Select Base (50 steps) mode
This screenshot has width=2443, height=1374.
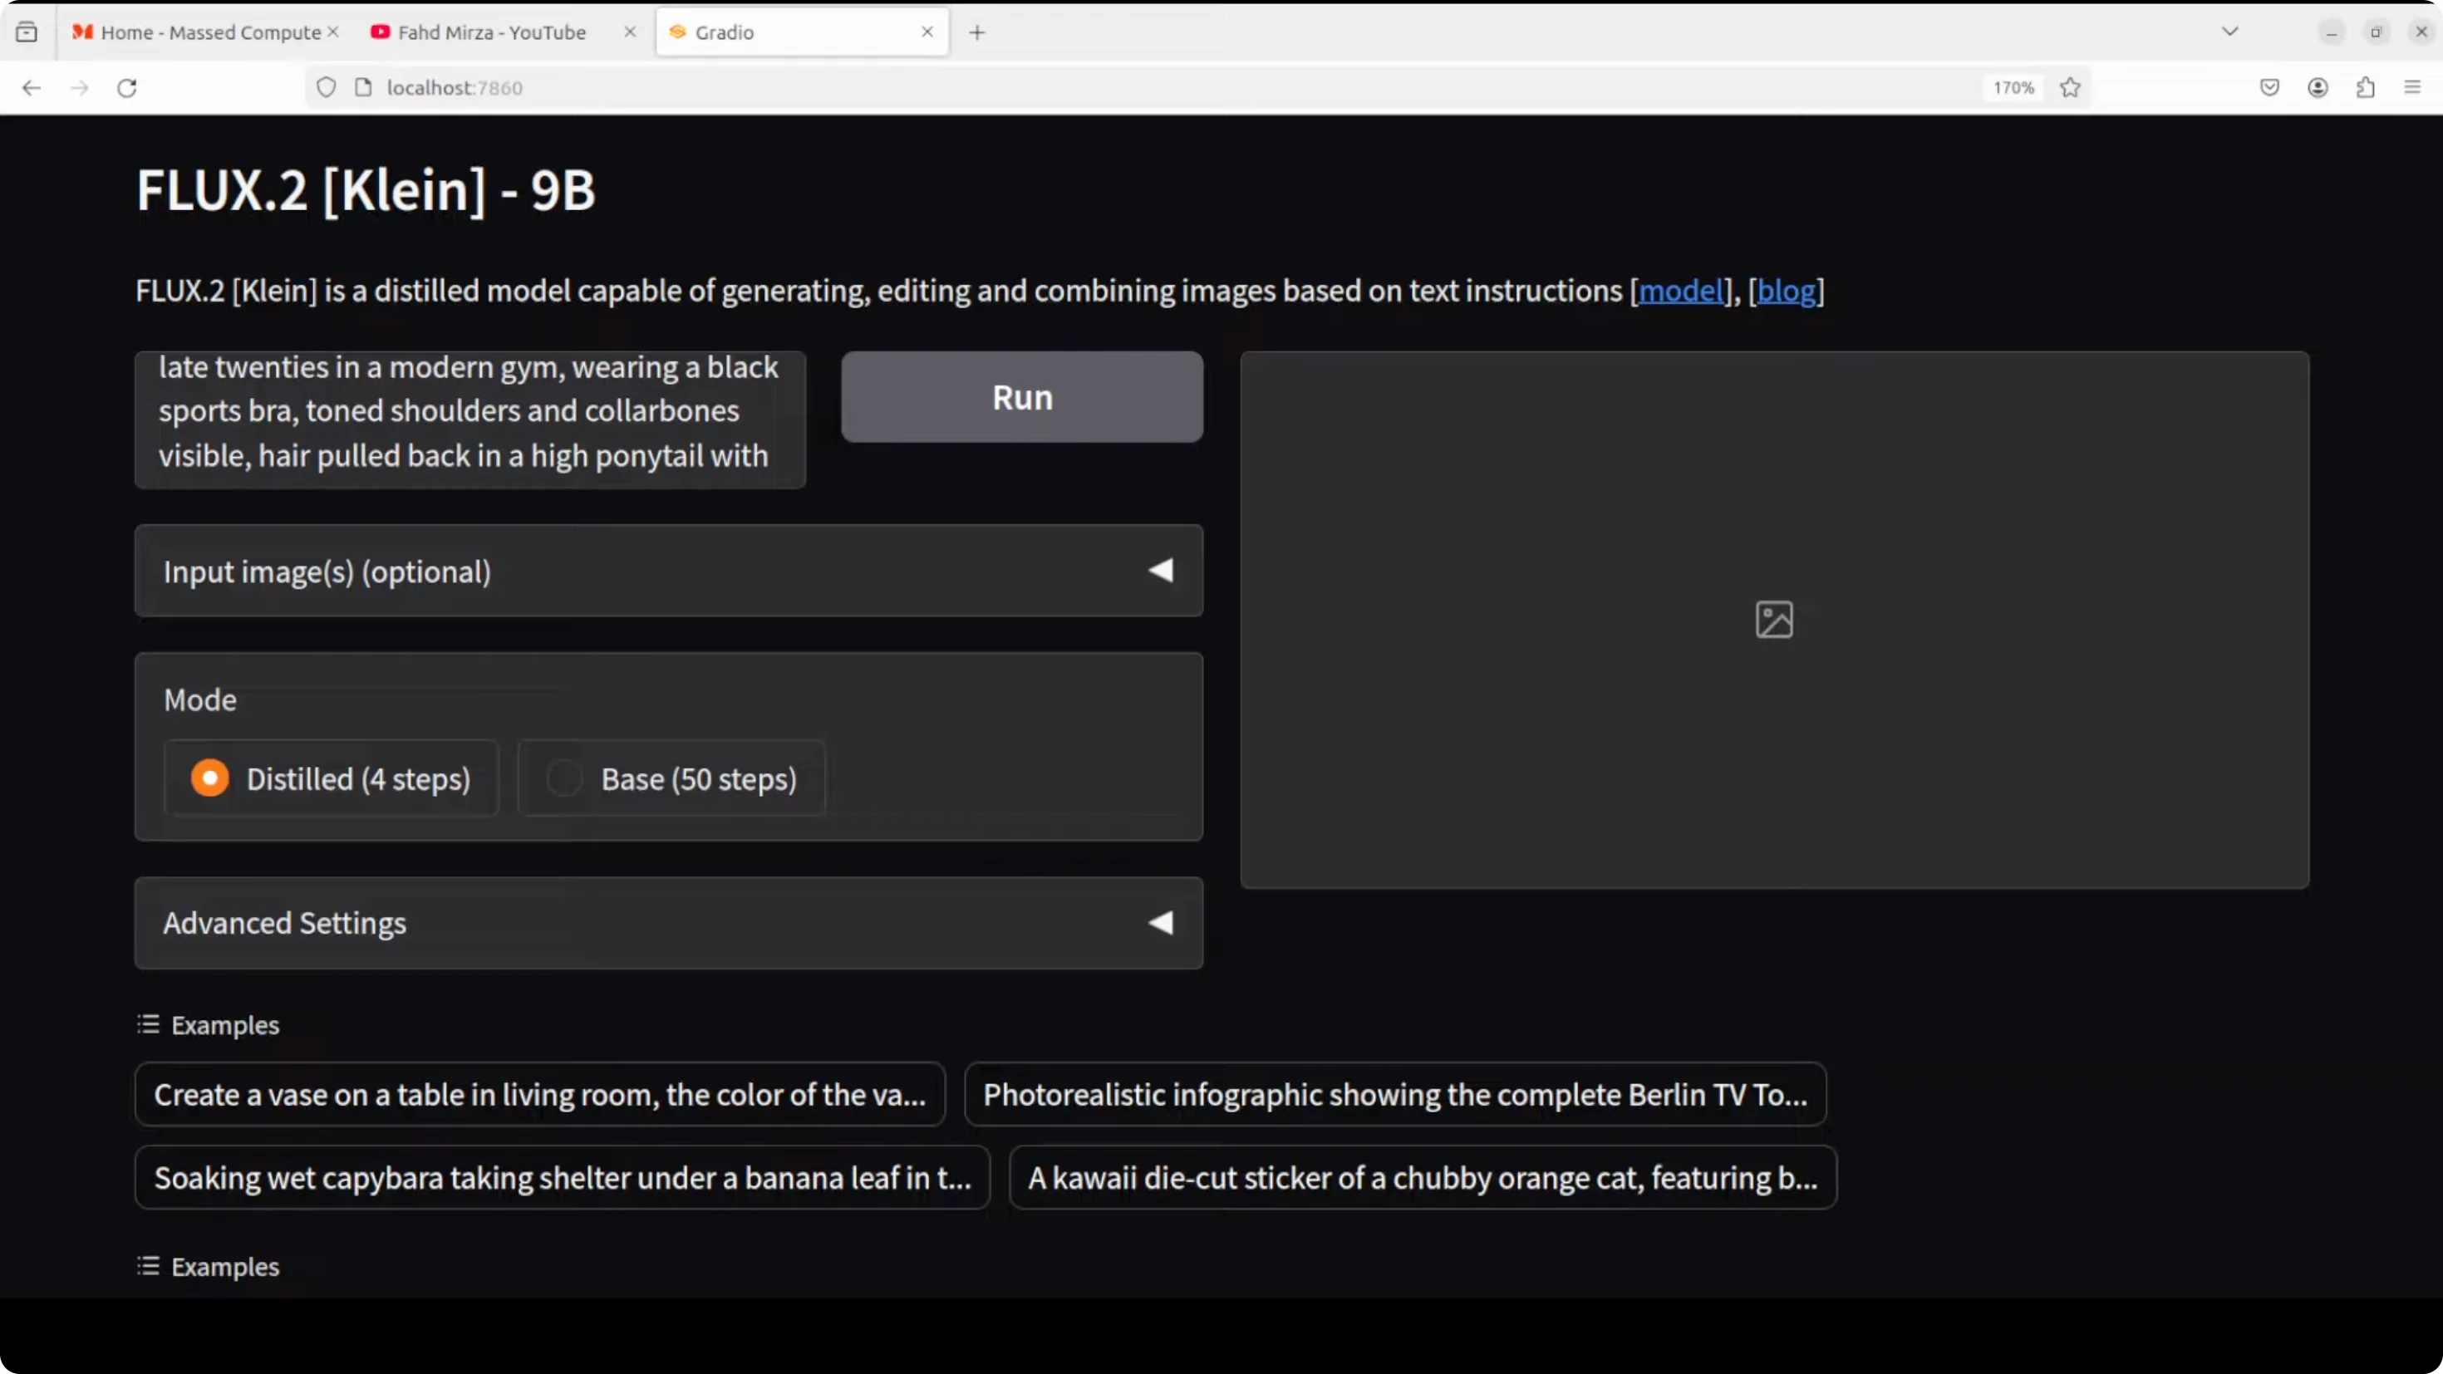pyautogui.click(x=564, y=778)
